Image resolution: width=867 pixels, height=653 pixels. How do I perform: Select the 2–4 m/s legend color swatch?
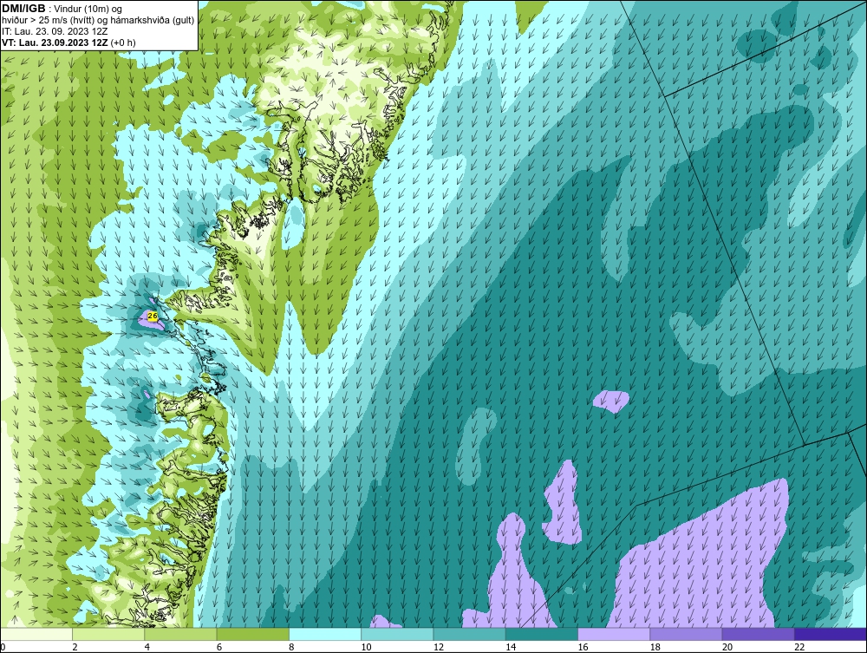point(108,634)
